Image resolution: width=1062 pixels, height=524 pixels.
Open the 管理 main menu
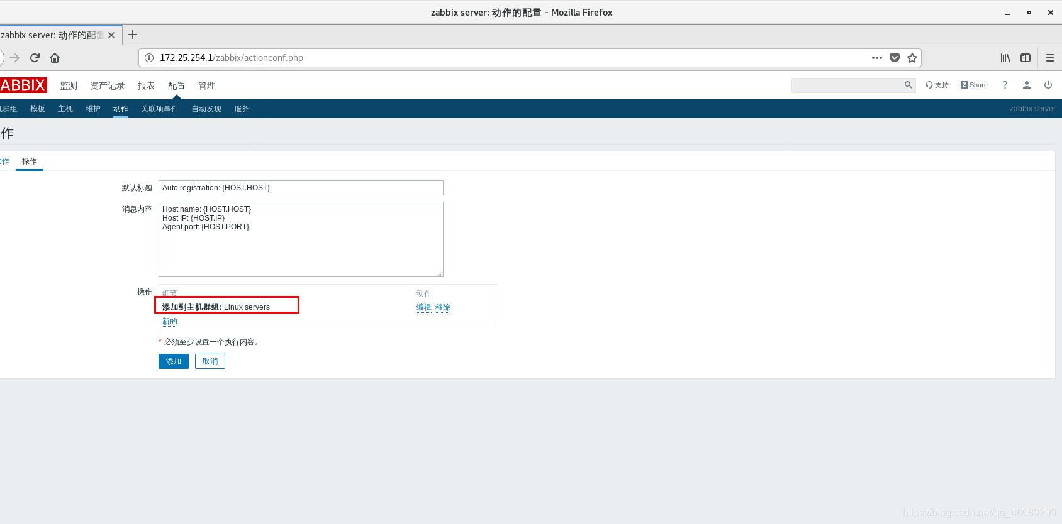[x=206, y=85]
